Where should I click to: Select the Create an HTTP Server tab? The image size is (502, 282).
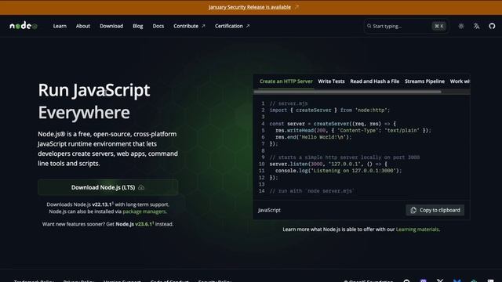point(286,81)
